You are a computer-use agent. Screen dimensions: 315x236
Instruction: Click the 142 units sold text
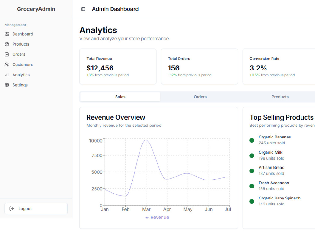(271, 204)
